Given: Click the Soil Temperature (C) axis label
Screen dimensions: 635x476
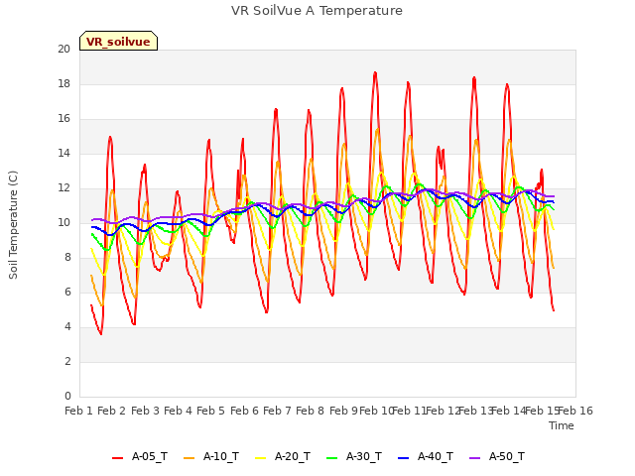Looking at the screenshot, I should [13, 225].
